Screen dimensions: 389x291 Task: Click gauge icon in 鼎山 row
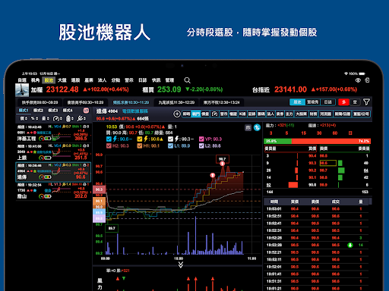(41, 196)
